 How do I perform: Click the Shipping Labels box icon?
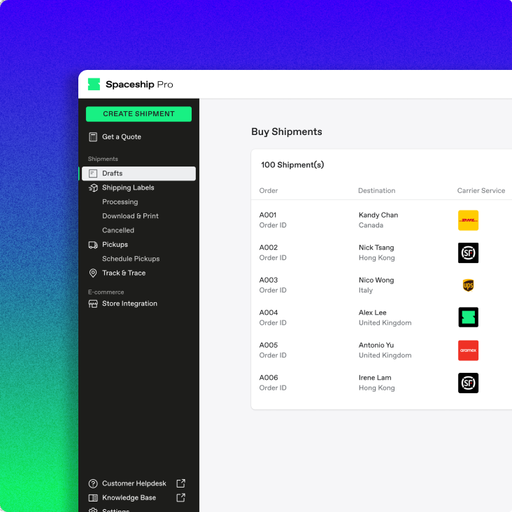93,188
